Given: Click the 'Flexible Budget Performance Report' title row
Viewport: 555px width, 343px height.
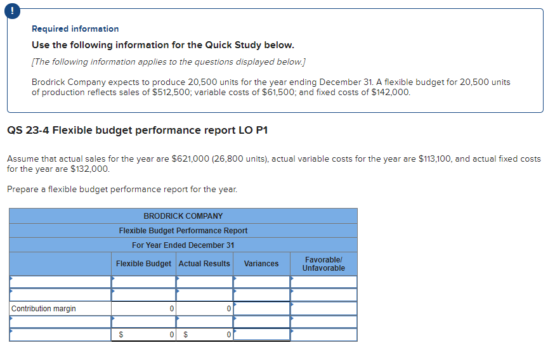Looking at the screenshot, I should [183, 230].
